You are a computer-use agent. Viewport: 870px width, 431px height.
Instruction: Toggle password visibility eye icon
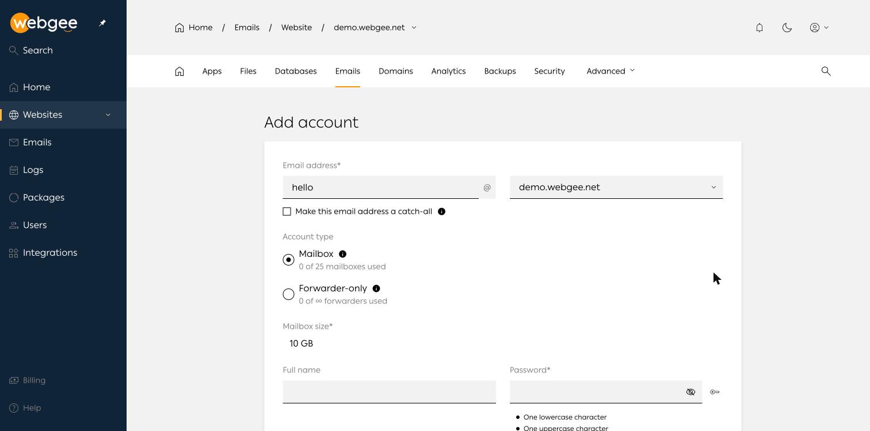click(x=691, y=392)
